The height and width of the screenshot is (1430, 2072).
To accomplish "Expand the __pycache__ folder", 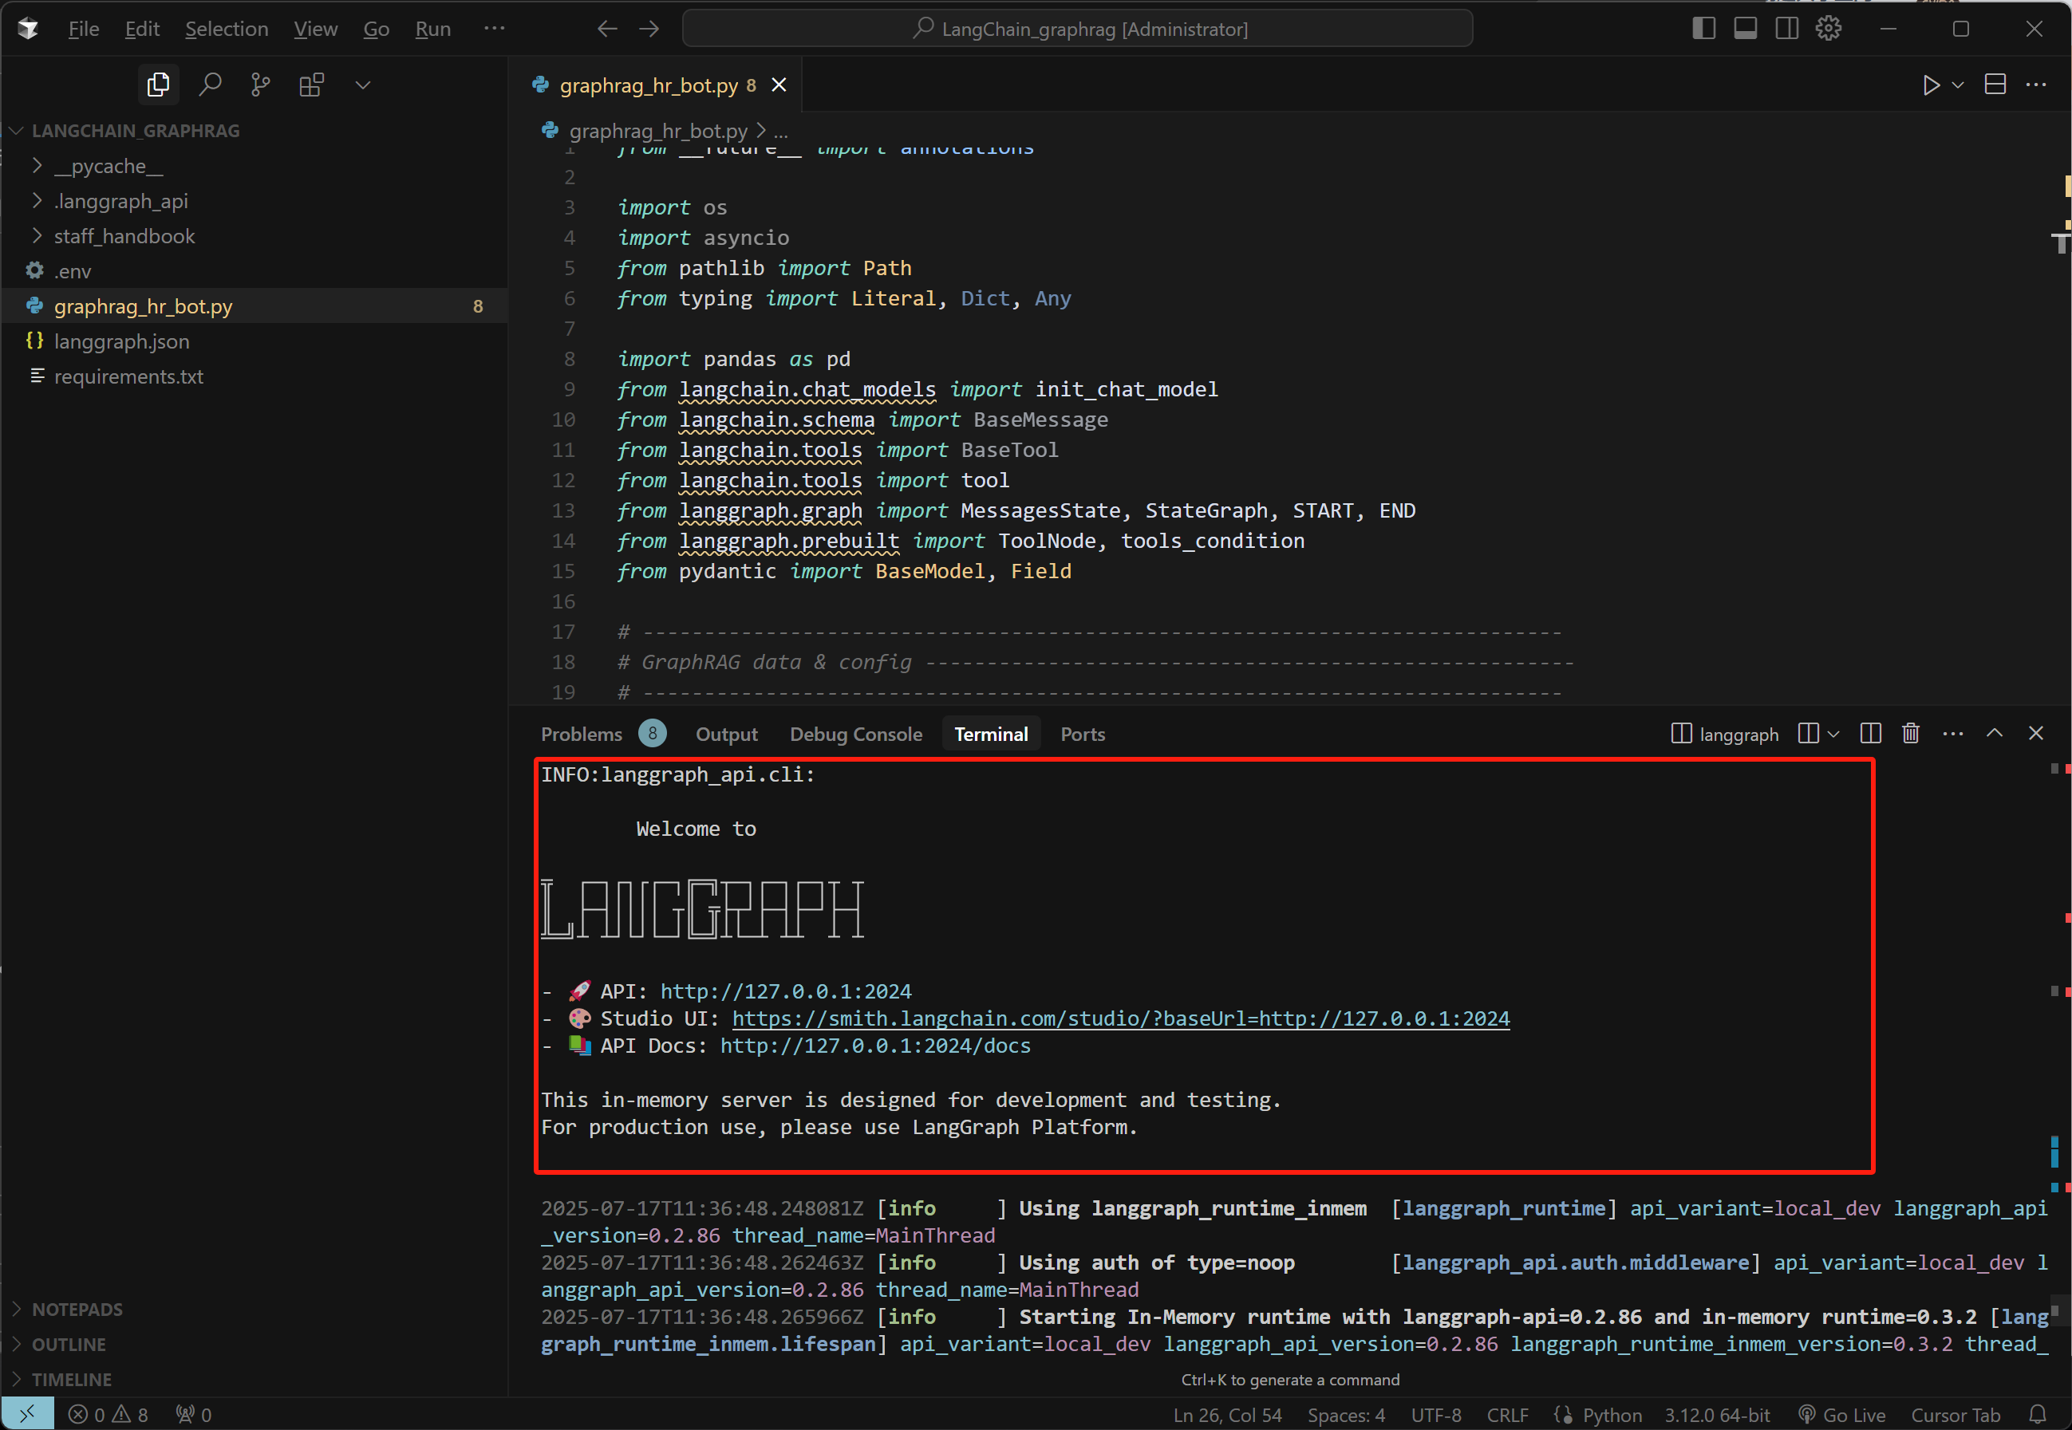I will [254, 167].
